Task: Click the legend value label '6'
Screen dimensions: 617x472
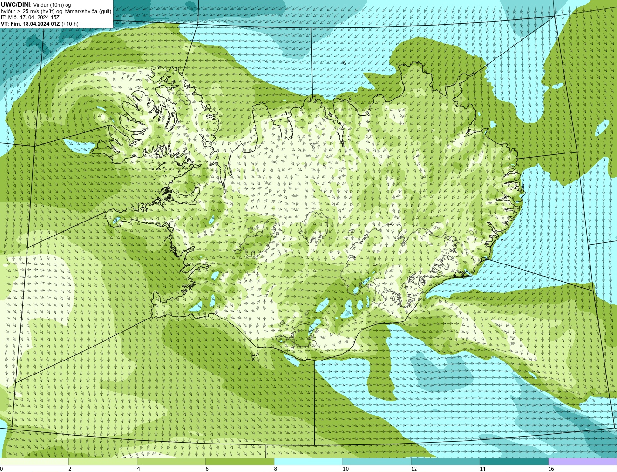Action: 207,469
